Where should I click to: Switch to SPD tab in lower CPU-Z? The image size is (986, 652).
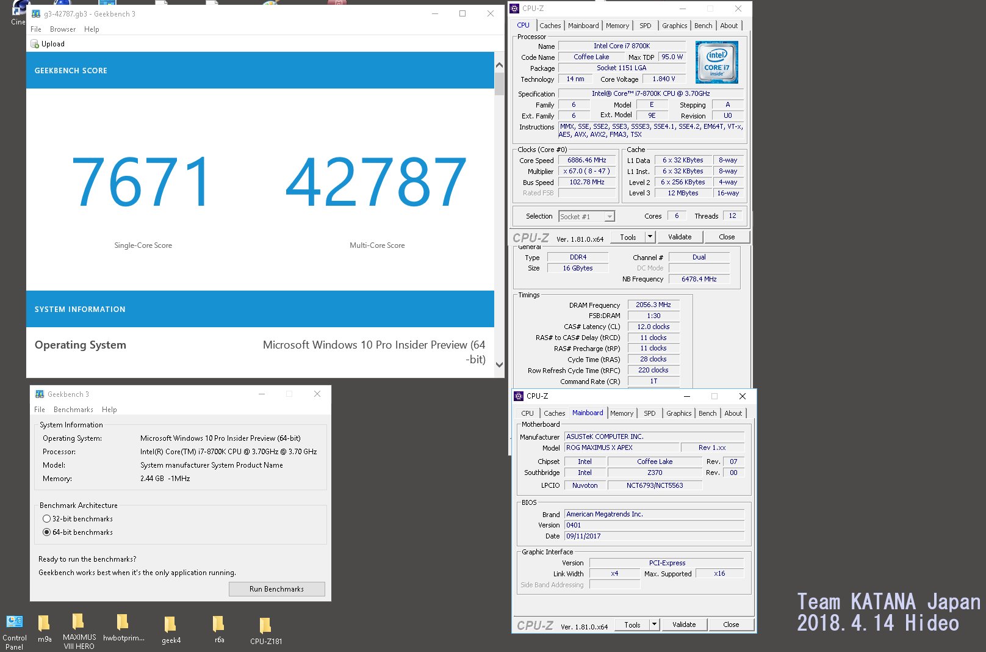coord(649,413)
